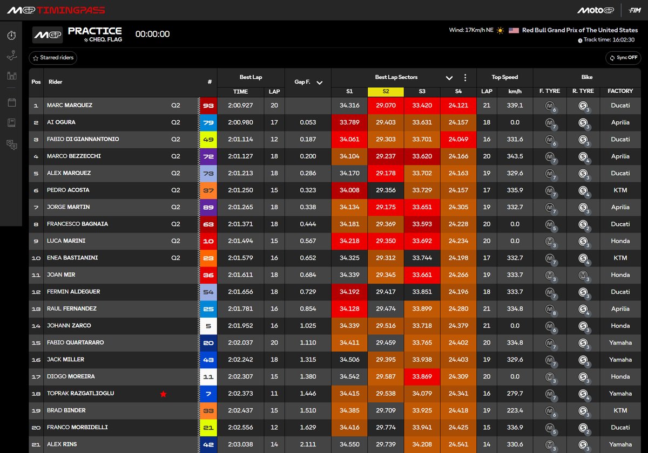This screenshot has height=453, width=648.
Task: Click Franco Morbidelli's front tyre icon
Action: [550, 428]
